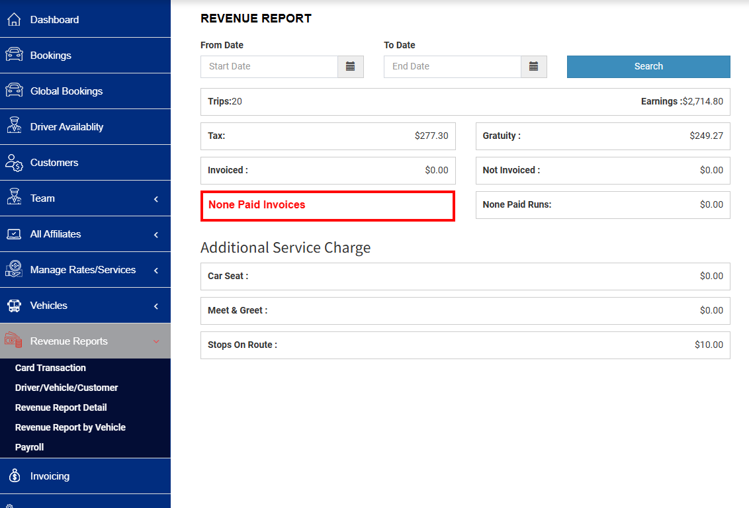Collapse the Revenue Reports chevron
Viewport: 749px width, 508px height.
155,341
